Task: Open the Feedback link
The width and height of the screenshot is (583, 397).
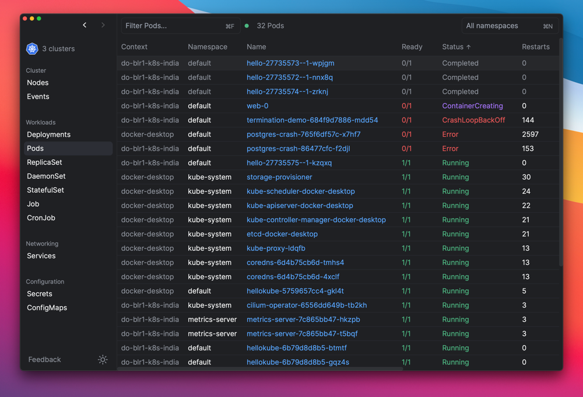Action: click(x=45, y=360)
